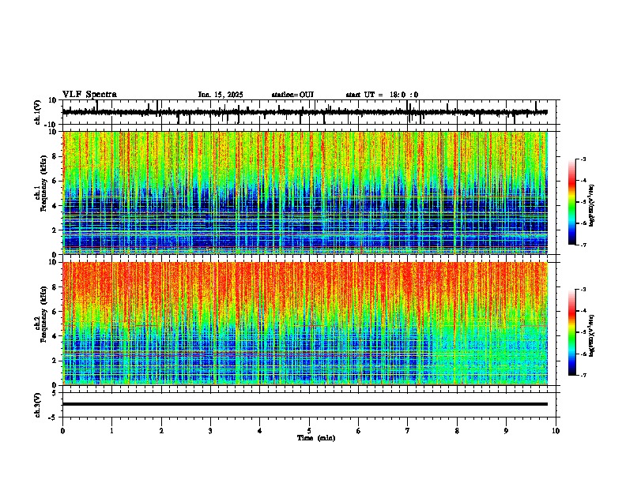Click time axis tick label 1
626x483 pixels.
[111, 431]
